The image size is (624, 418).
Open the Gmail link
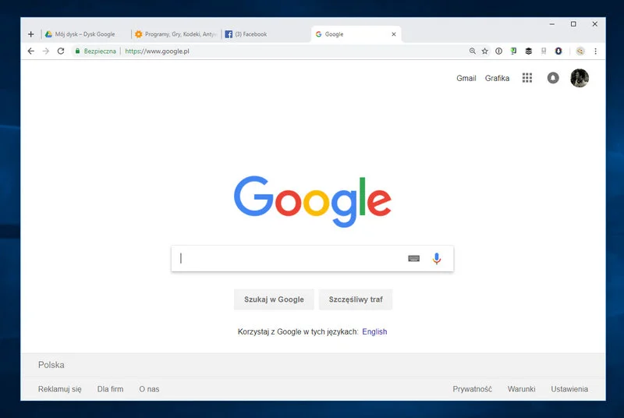[x=466, y=78]
